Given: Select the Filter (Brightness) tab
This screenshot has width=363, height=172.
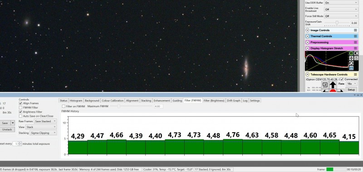Looking at the screenshot, I should pos(214,100).
